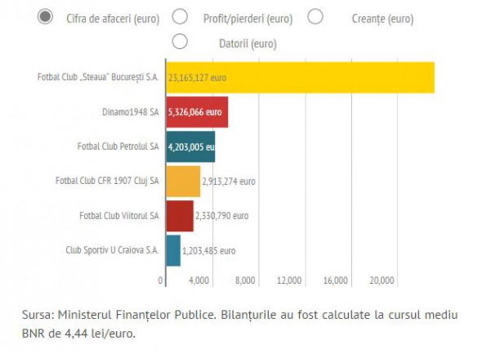Click the 12,000 axis tick label

point(289,280)
